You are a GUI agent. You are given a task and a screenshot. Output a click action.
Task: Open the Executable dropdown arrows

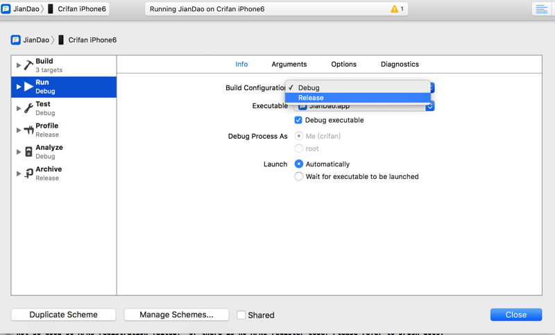(x=429, y=106)
